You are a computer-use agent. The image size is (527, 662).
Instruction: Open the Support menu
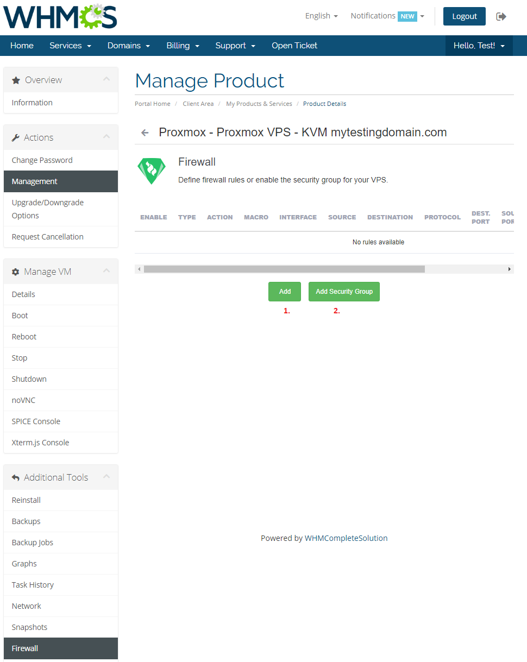[235, 46]
